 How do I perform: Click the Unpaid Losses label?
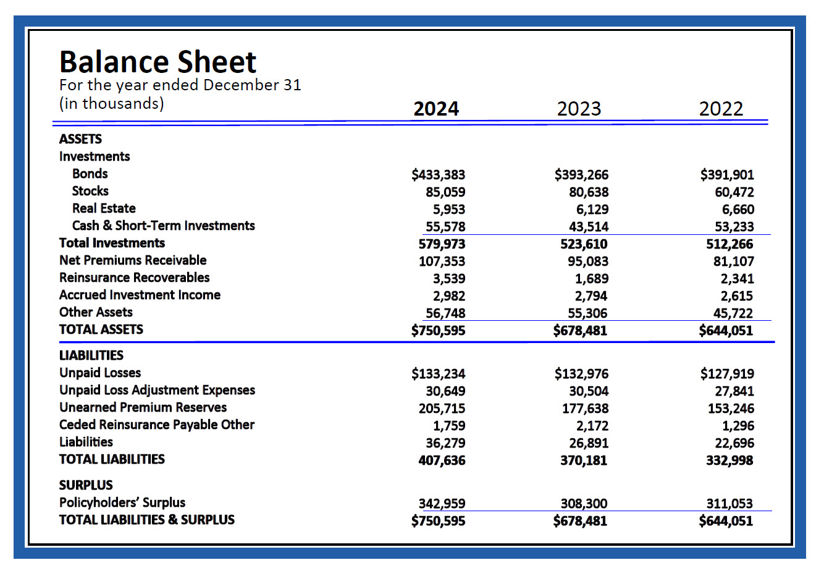100,373
